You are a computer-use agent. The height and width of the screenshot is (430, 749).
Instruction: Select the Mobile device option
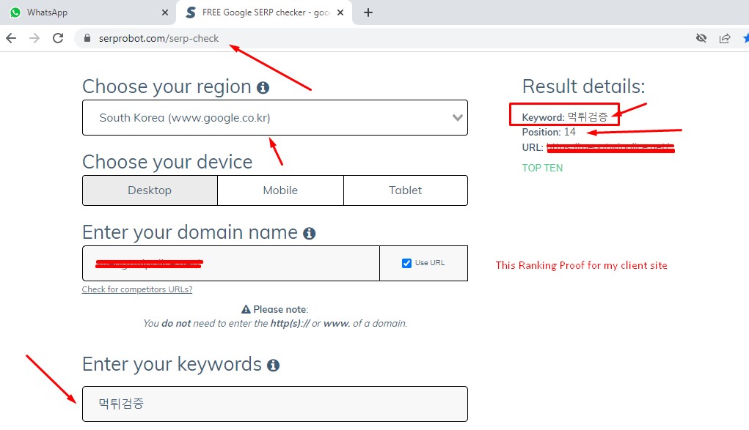[280, 190]
